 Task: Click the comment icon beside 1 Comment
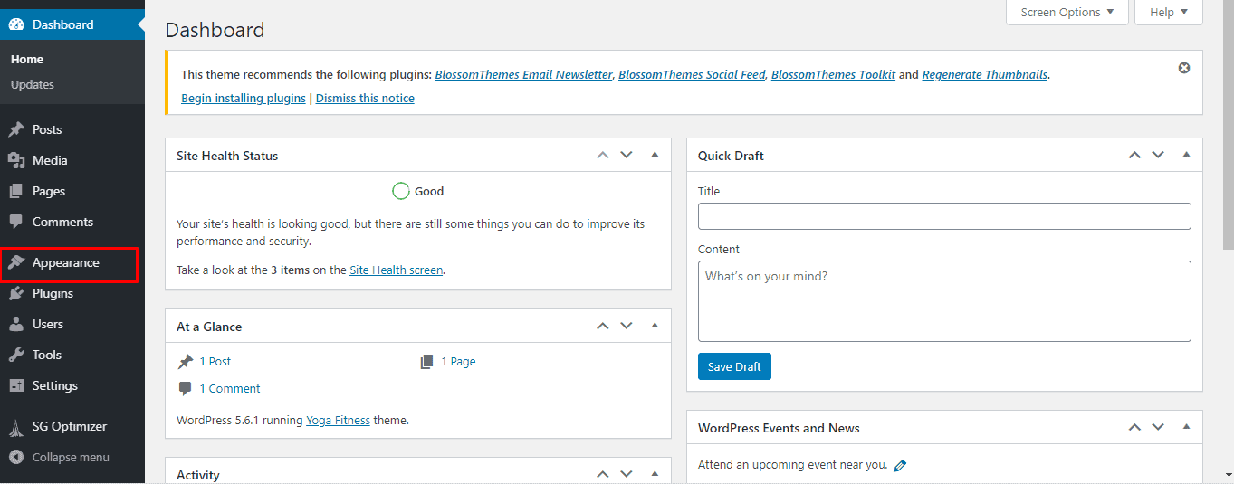click(x=186, y=388)
